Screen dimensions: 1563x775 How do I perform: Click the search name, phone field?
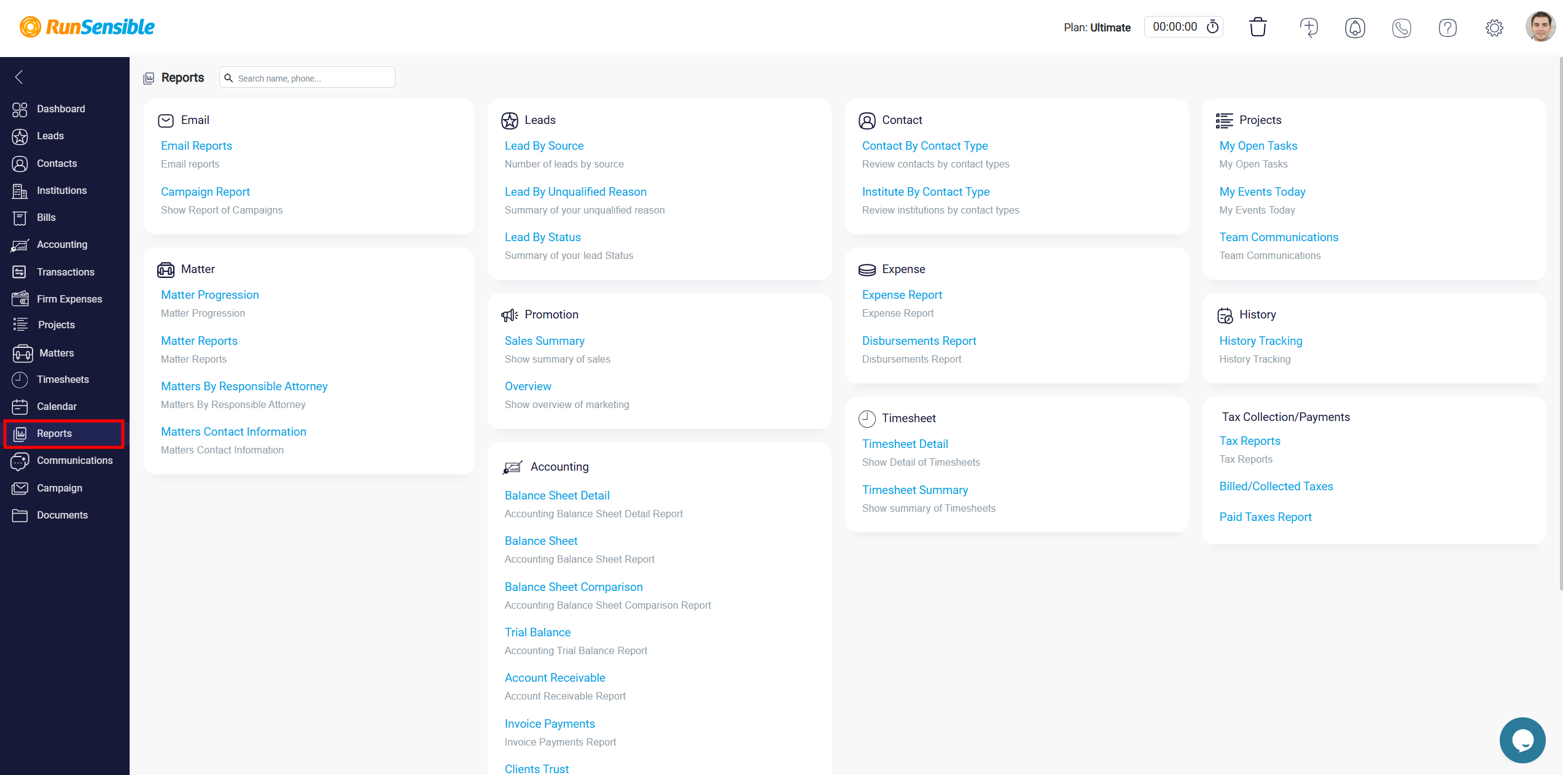[307, 77]
